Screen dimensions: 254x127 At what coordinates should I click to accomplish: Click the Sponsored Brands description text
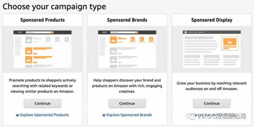(127, 86)
